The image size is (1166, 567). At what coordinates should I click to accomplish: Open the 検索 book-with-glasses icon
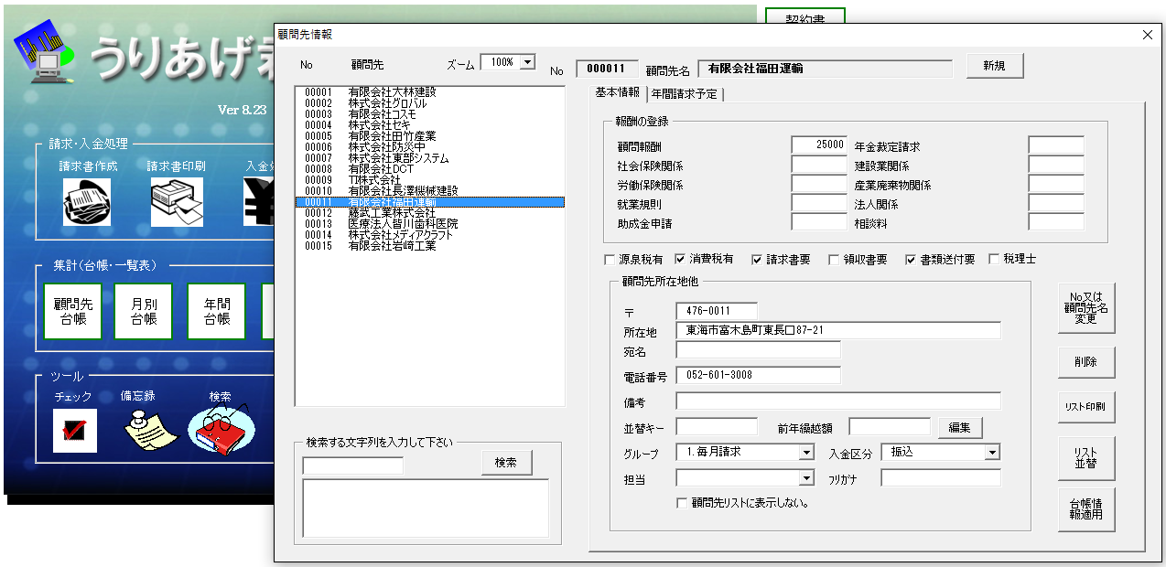point(221,430)
